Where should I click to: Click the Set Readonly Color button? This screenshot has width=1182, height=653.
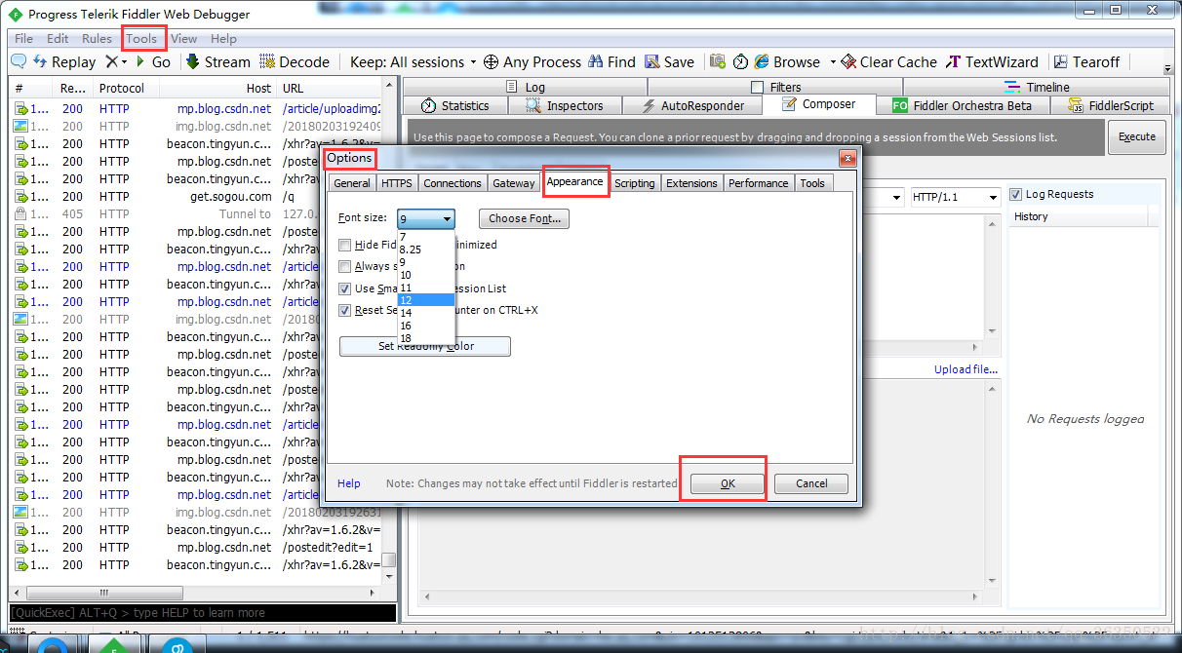(x=425, y=346)
